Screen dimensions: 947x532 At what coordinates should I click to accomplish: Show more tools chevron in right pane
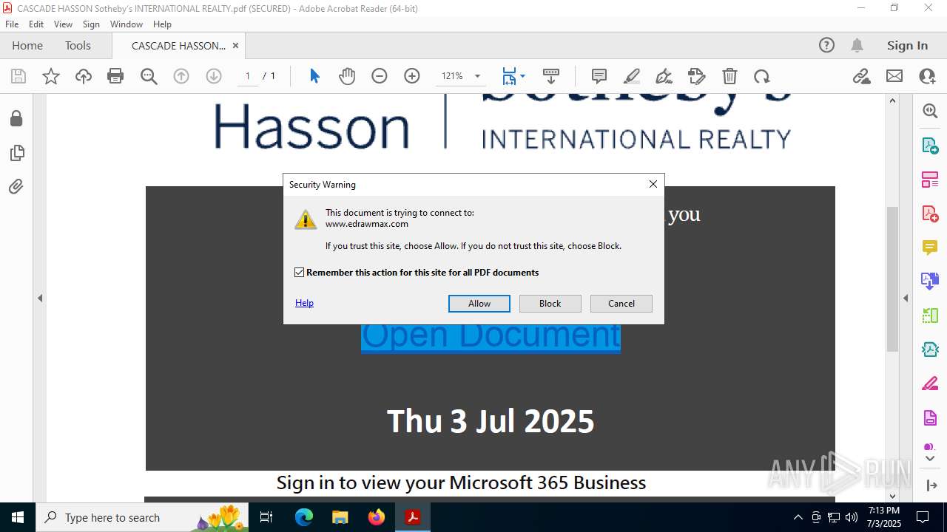point(930,459)
